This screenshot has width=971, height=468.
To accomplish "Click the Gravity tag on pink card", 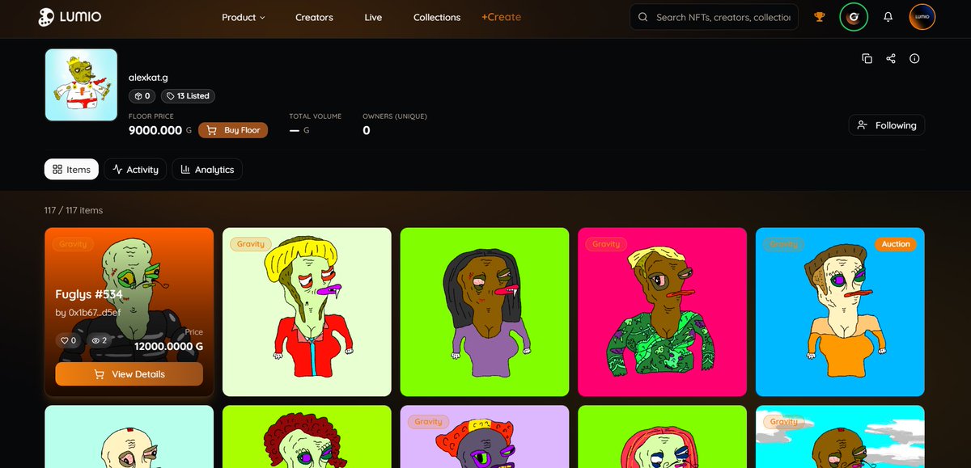I will [606, 244].
